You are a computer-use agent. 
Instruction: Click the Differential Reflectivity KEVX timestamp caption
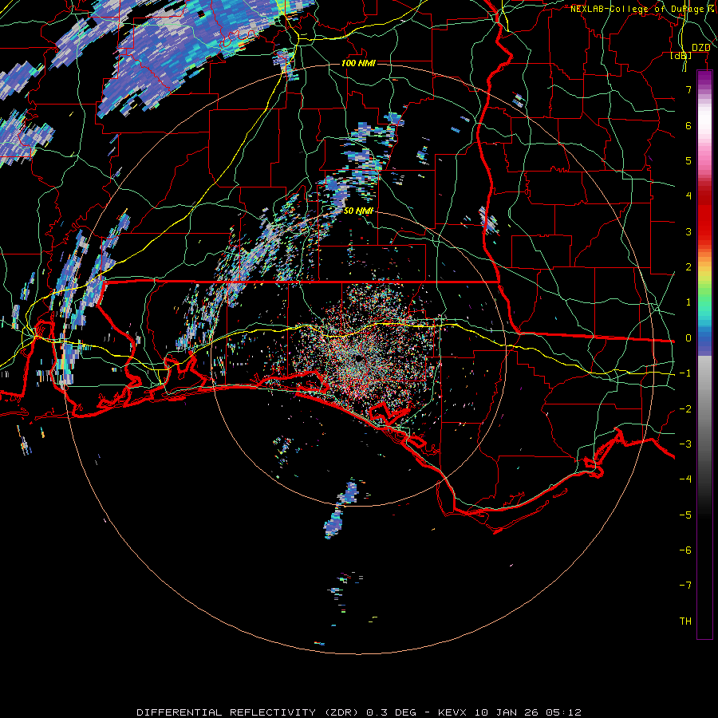pos(359,712)
